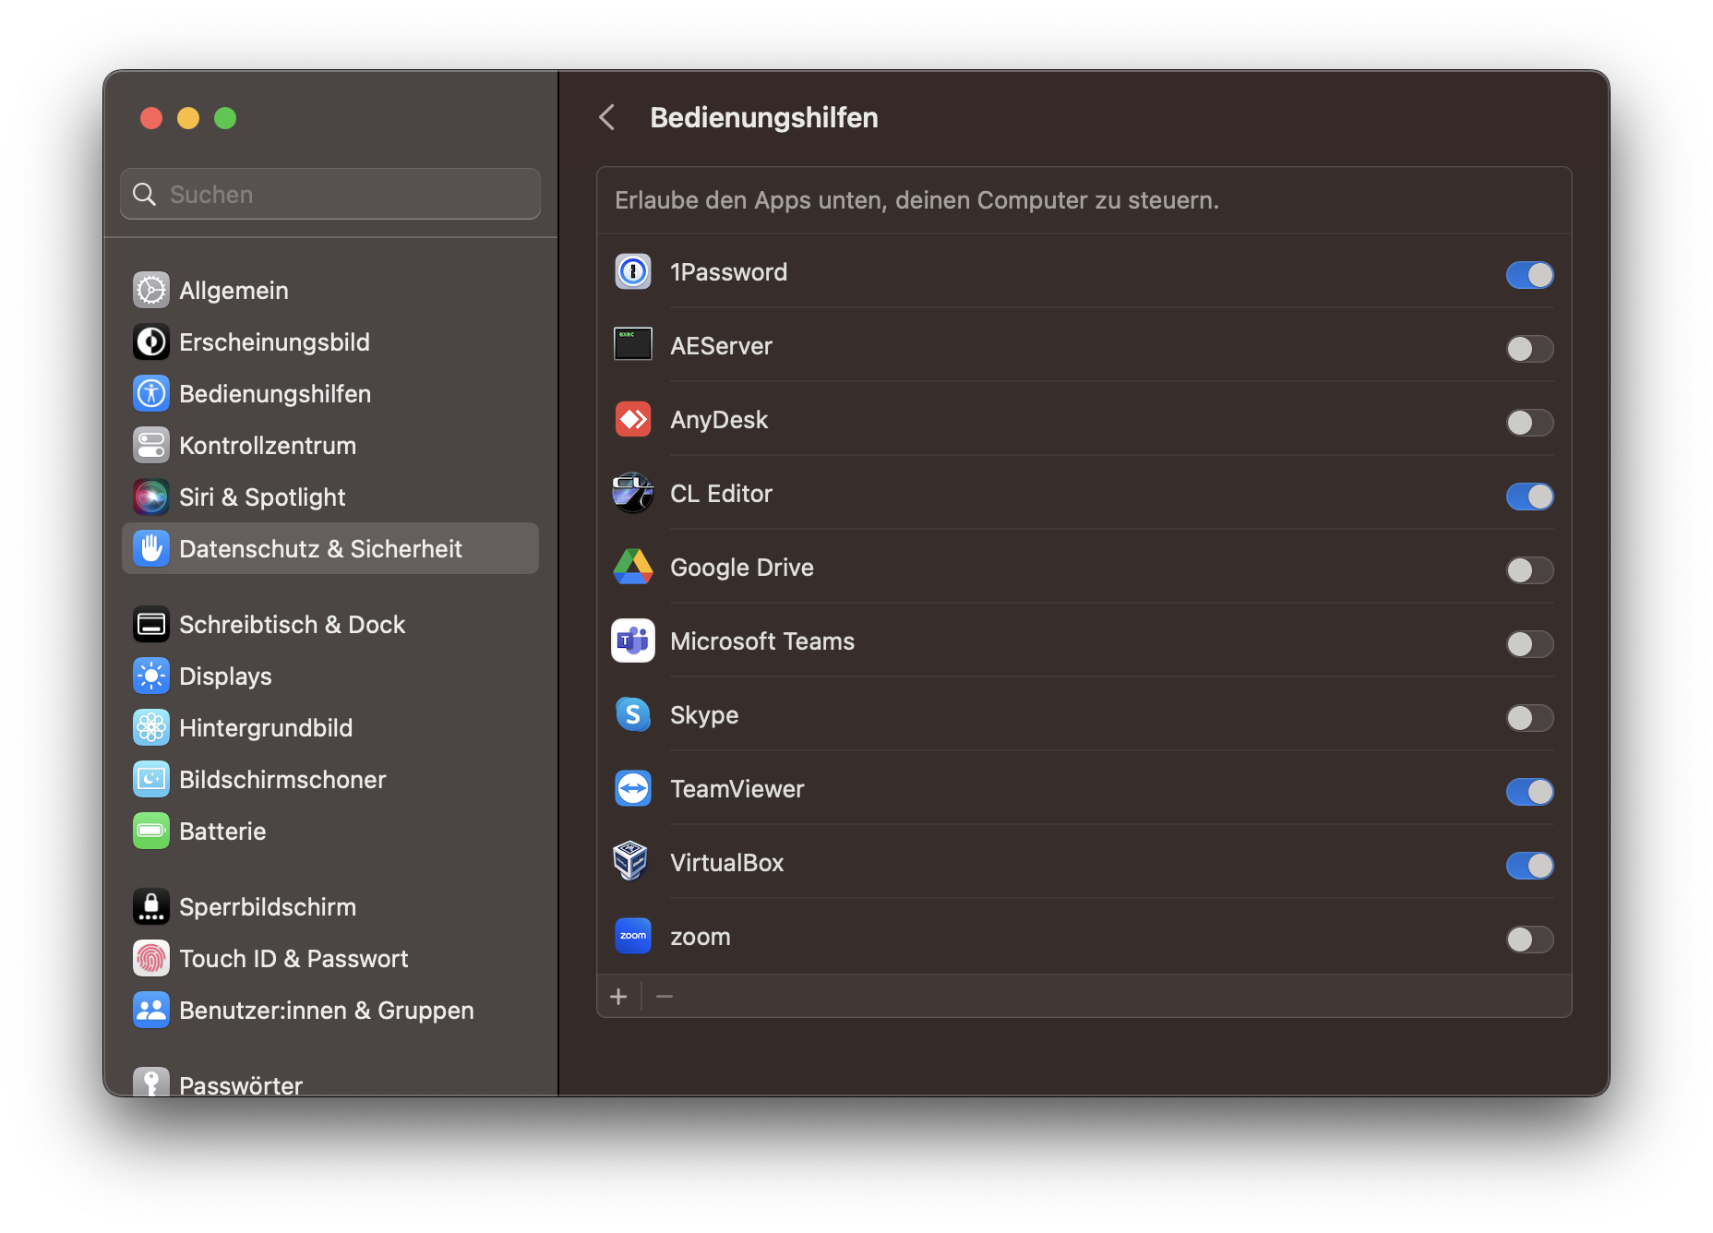The width and height of the screenshot is (1713, 1233).
Task: Click the Batterie green icon
Action: click(x=151, y=831)
